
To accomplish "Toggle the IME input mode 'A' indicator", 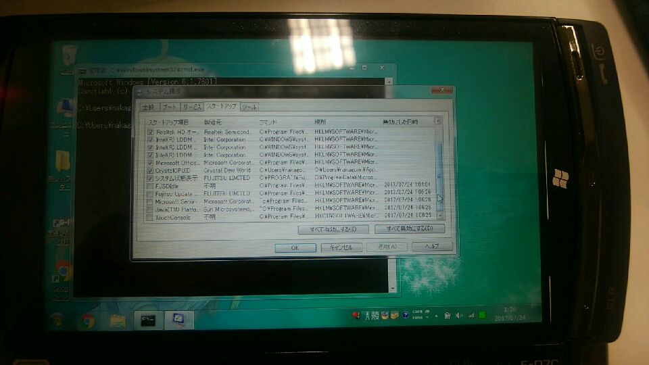I will pyautogui.click(x=367, y=316).
